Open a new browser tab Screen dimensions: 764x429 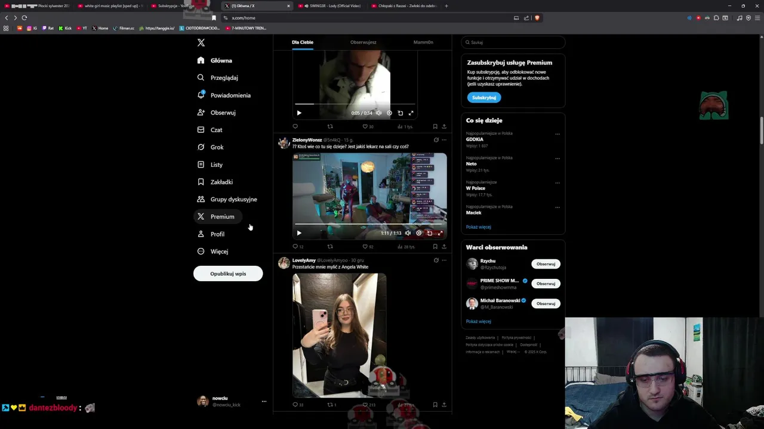[x=446, y=6]
